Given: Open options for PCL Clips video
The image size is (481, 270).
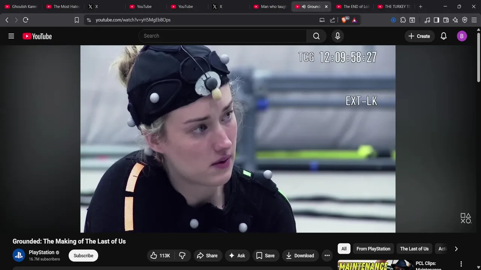Looking at the screenshot, I should point(461,264).
